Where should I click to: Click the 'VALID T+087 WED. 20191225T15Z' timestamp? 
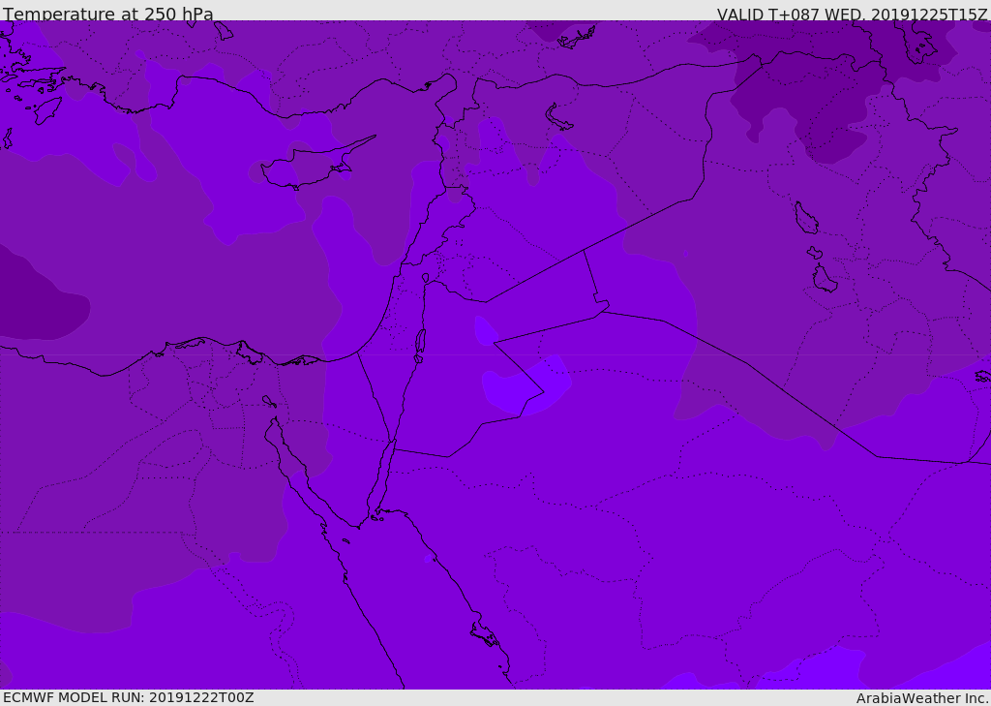click(x=852, y=14)
